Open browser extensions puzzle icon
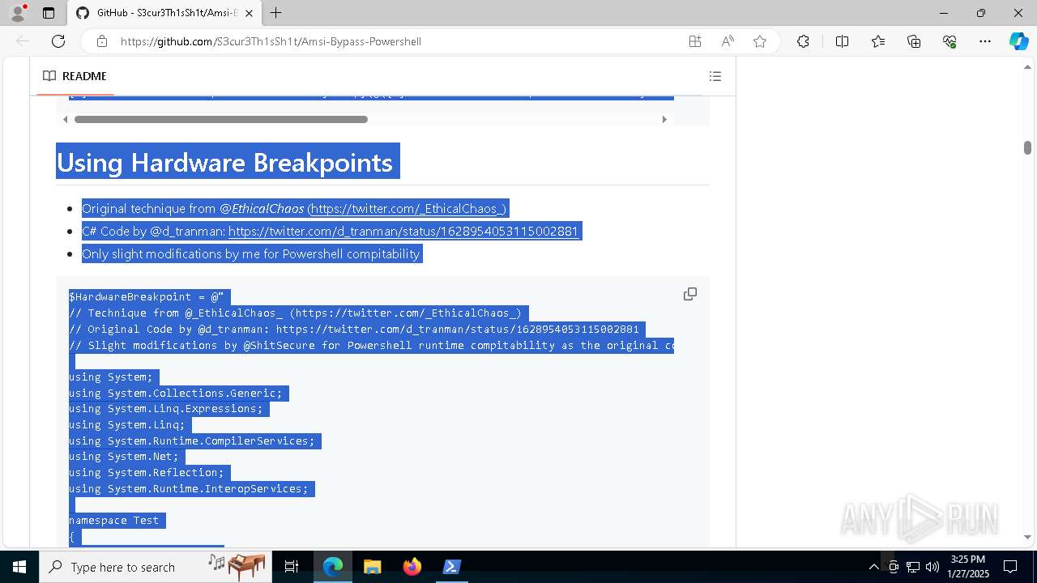The image size is (1037, 583). [x=803, y=41]
